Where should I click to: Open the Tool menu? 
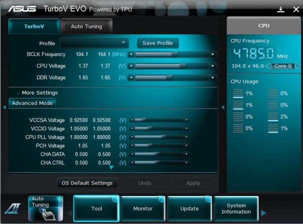97,208
